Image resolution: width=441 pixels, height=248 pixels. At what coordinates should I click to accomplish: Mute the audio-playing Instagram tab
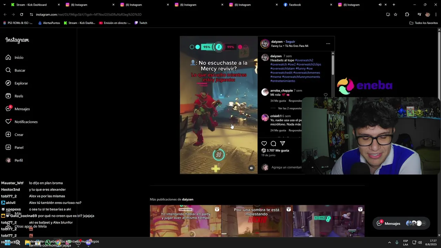[380, 5]
